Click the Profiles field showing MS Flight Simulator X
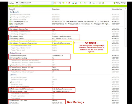The image size is (132, 104). click(34, 3)
